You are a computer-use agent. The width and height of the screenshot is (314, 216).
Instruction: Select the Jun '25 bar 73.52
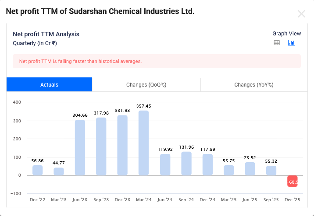(x=250, y=169)
